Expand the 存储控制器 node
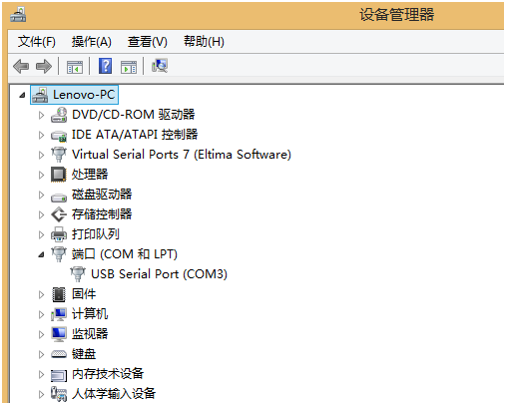 point(41,214)
